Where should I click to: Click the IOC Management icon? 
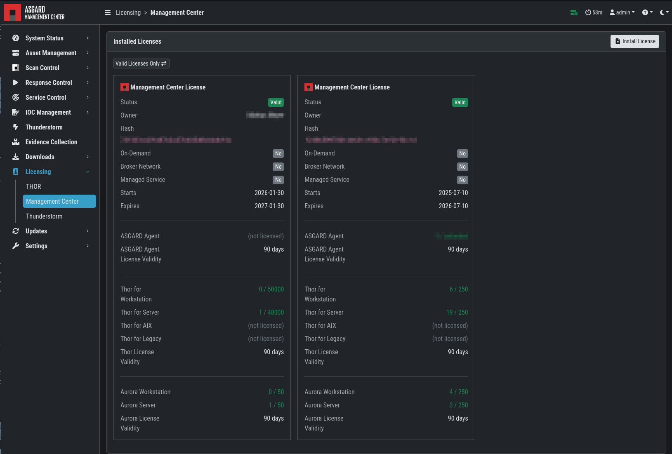tap(16, 112)
